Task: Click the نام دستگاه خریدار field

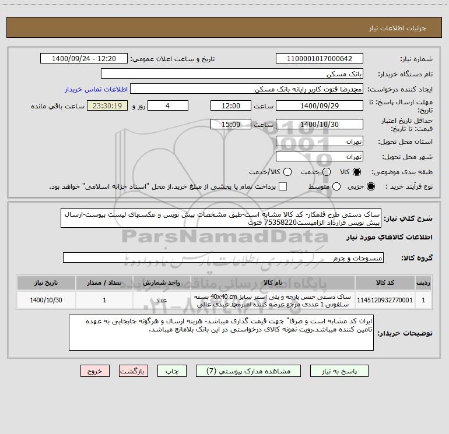Action: coord(232,73)
